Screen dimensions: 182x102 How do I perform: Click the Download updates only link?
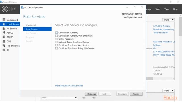pos(164,29)
